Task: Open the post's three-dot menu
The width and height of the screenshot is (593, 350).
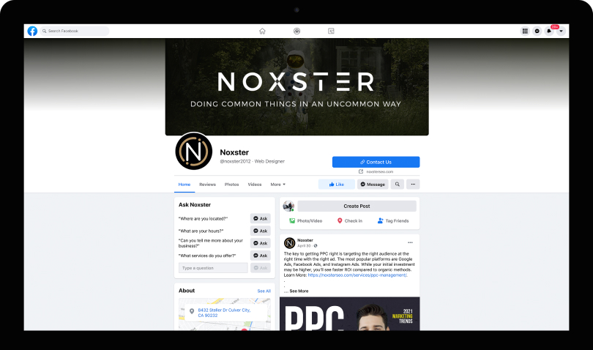Action: click(x=410, y=242)
